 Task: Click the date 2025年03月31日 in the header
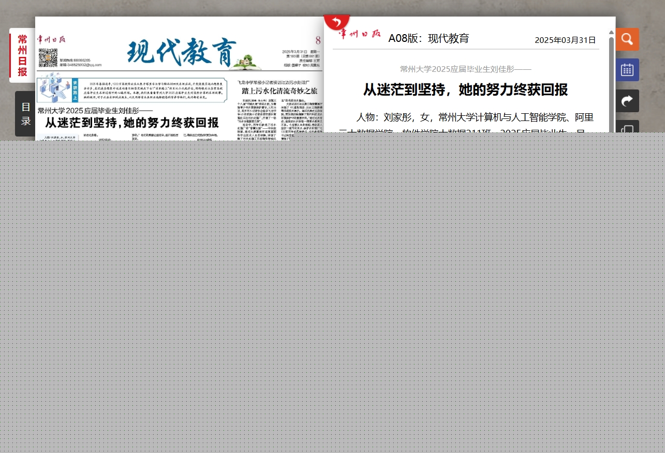[x=565, y=40]
